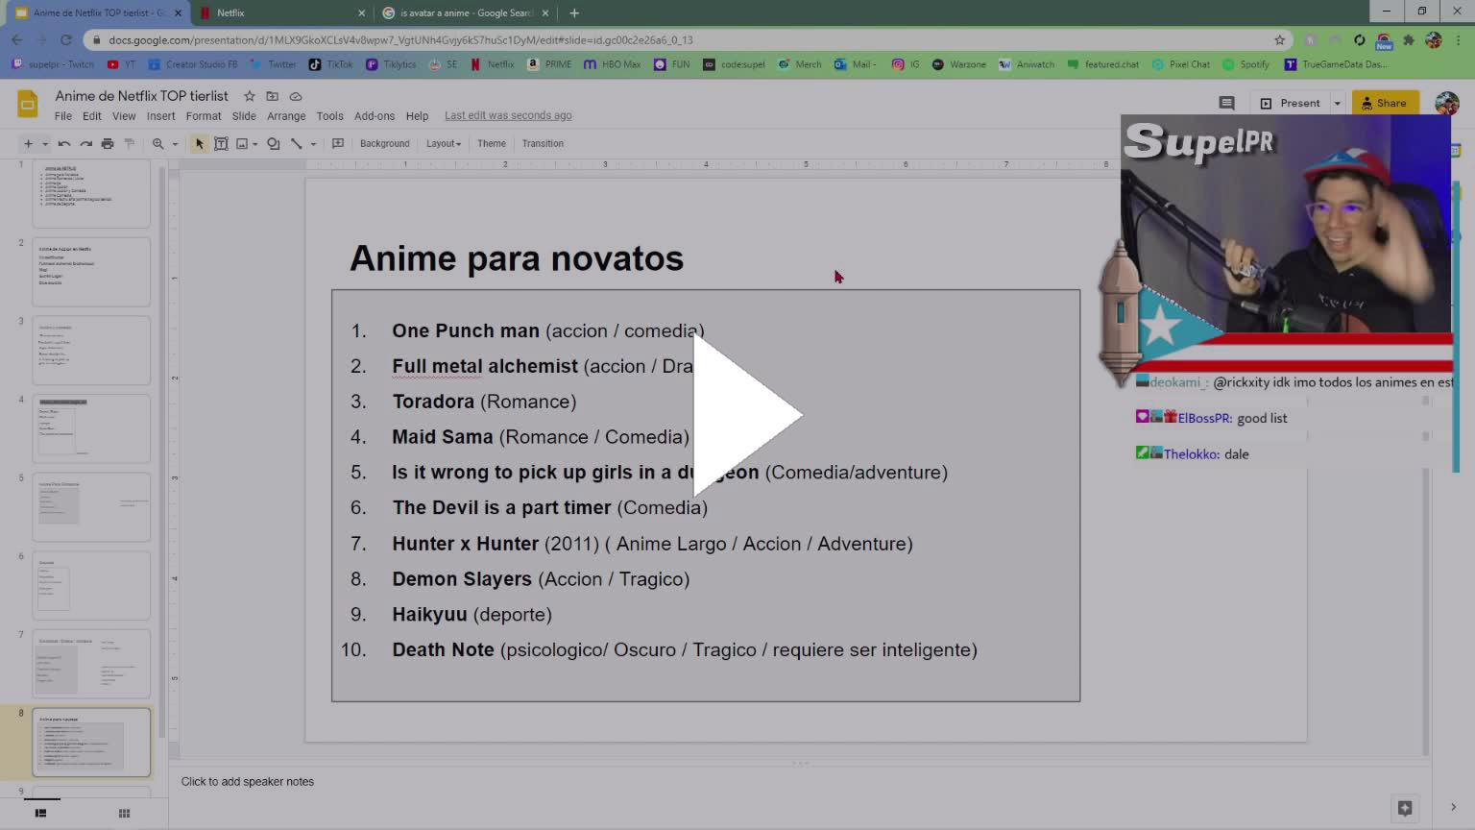The width and height of the screenshot is (1475, 830).
Task: Open the comment history icon
Action: pos(1226,103)
